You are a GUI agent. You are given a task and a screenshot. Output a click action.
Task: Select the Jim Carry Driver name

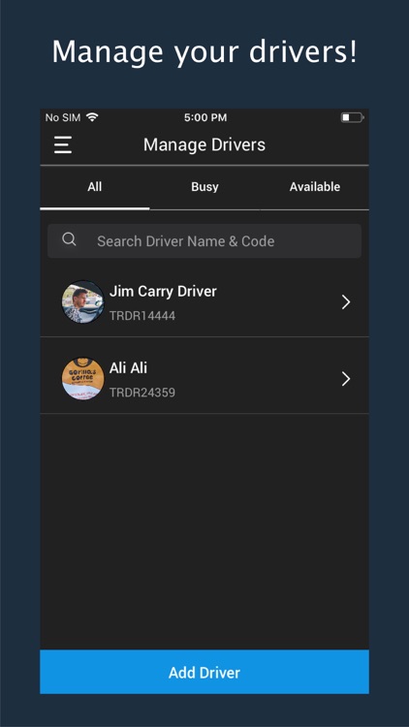(163, 292)
